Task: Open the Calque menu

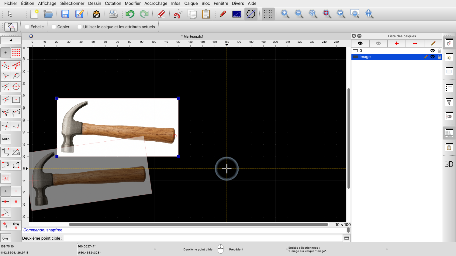Action: click(191, 3)
